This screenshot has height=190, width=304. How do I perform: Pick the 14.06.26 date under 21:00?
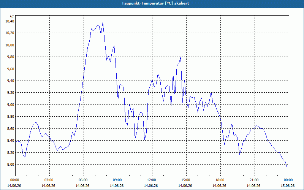253,186
